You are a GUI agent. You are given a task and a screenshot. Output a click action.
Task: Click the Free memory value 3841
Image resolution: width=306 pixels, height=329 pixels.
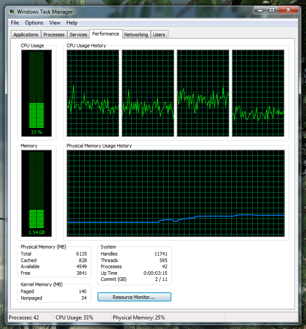[82, 273]
